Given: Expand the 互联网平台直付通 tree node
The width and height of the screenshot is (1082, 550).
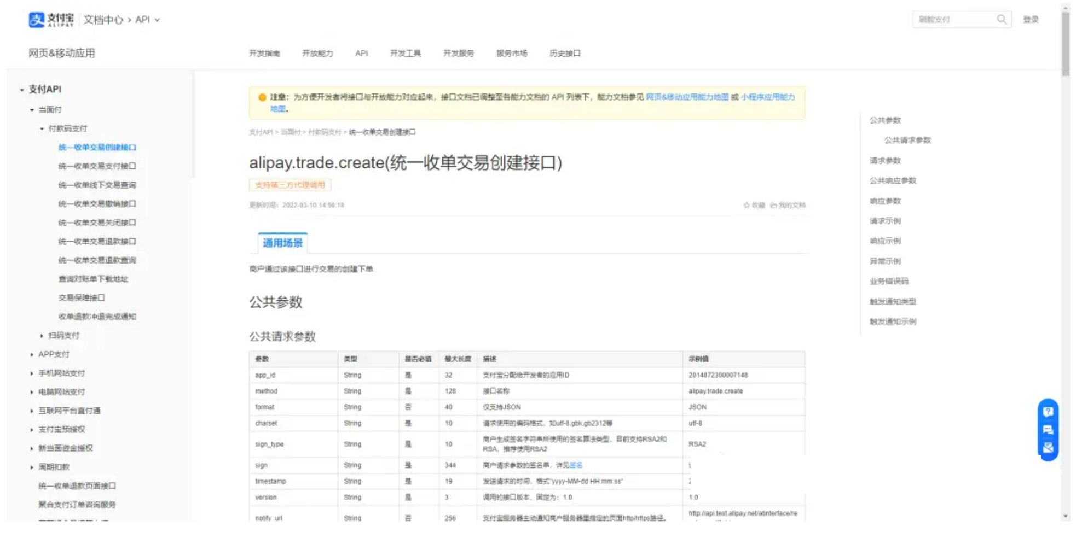Looking at the screenshot, I should [x=32, y=411].
